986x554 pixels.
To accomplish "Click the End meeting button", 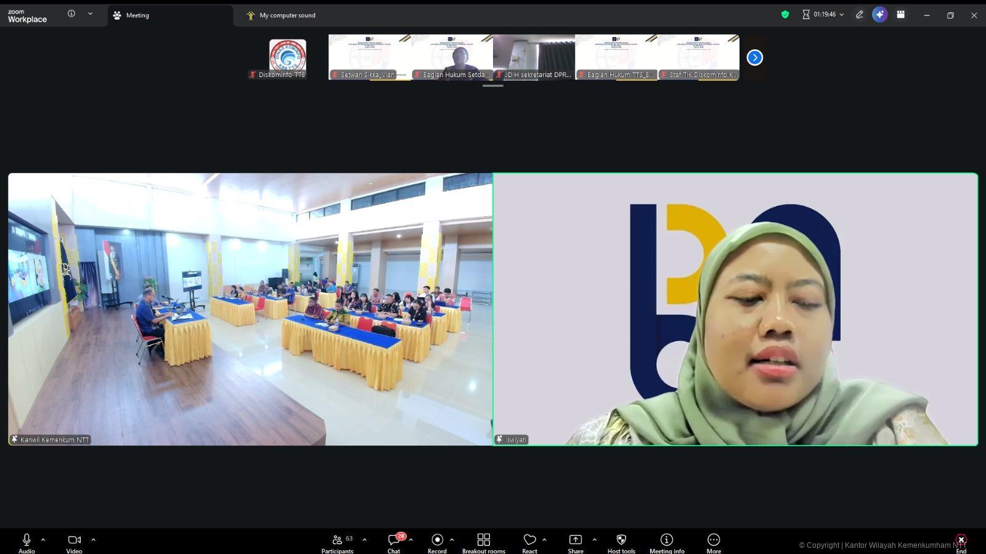I will click(961, 542).
